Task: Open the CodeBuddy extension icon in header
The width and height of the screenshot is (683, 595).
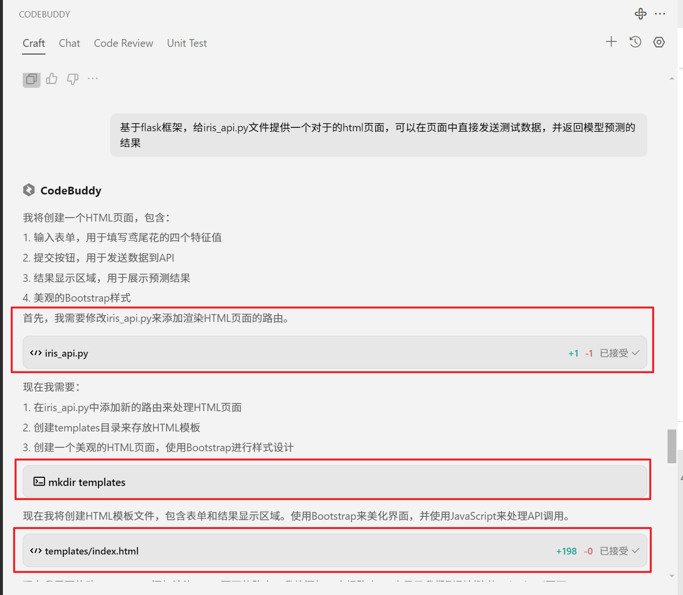Action: pyautogui.click(x=640, y=14)
